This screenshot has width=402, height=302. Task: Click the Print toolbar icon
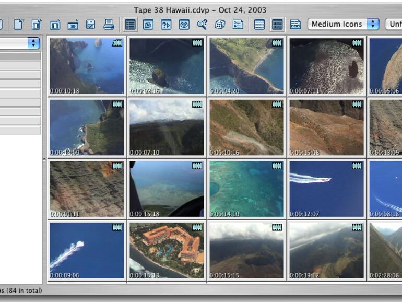tap(109, 25)
